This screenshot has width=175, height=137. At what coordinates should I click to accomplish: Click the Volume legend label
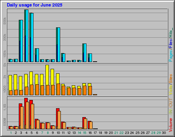coord(171,125)
